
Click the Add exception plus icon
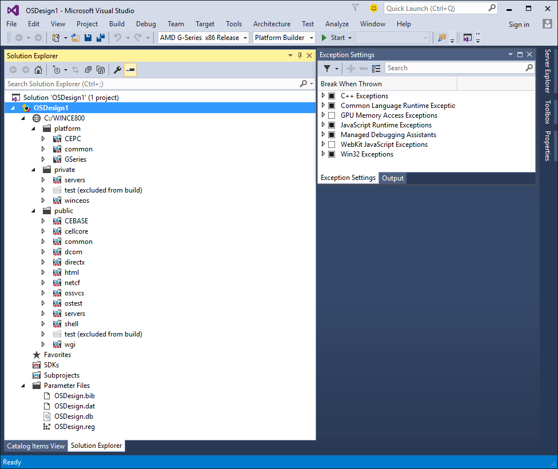351,69
